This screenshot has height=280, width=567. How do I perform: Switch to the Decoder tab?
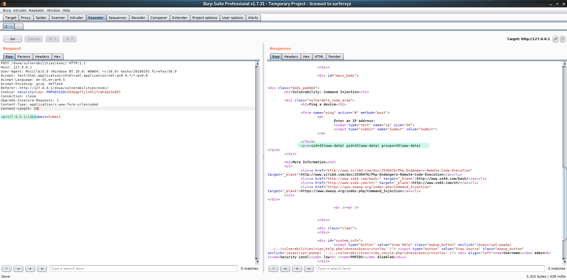click(139, 18)
